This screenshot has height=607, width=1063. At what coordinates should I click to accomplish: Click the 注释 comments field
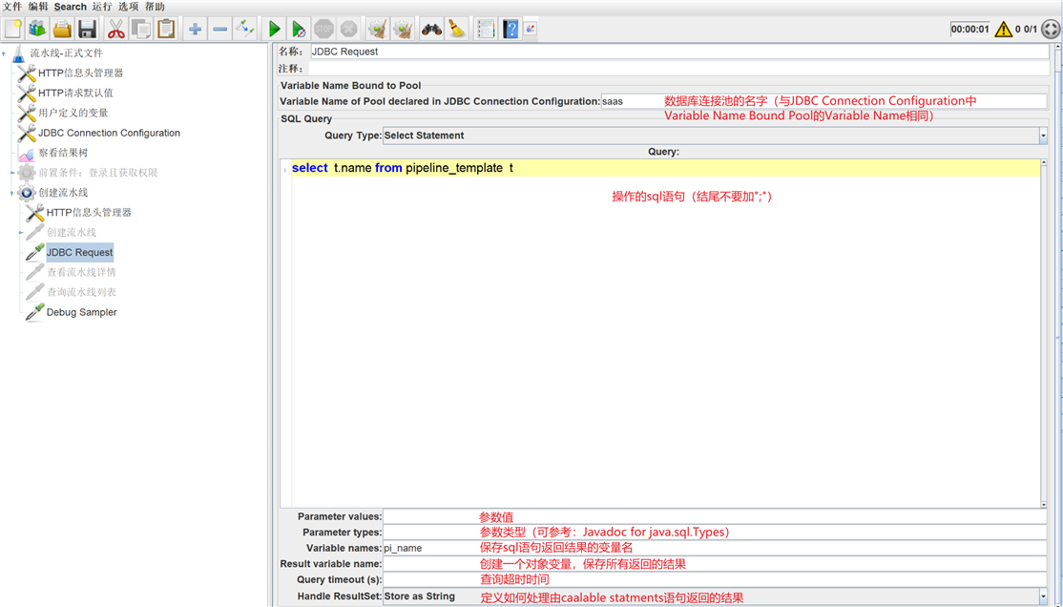pyautogui.click(x=679, y=69)
